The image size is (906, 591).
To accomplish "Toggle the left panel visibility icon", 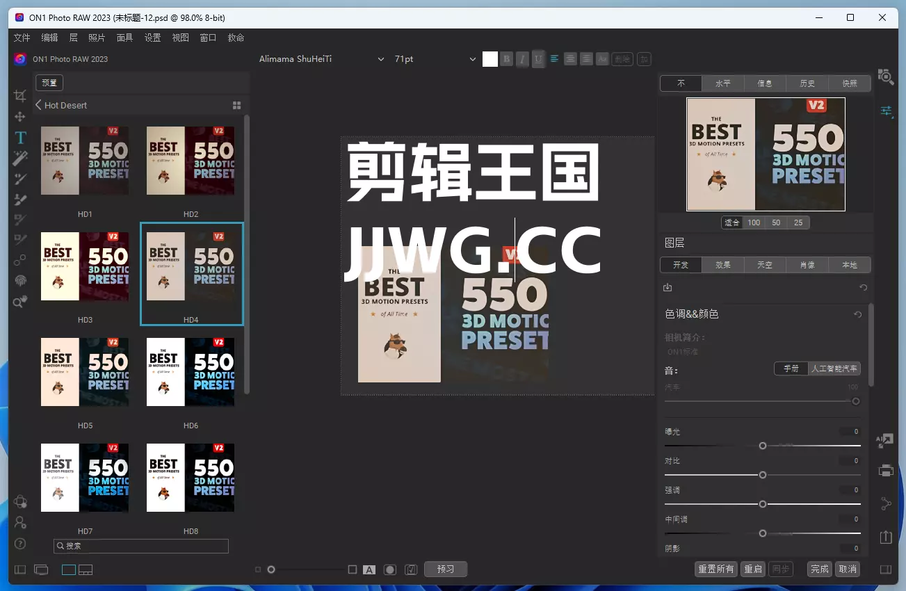I will tap(20, 569).
